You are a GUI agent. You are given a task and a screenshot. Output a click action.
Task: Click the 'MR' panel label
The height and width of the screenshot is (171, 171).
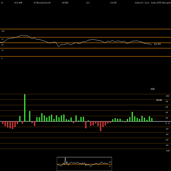(x=153, y=89)
